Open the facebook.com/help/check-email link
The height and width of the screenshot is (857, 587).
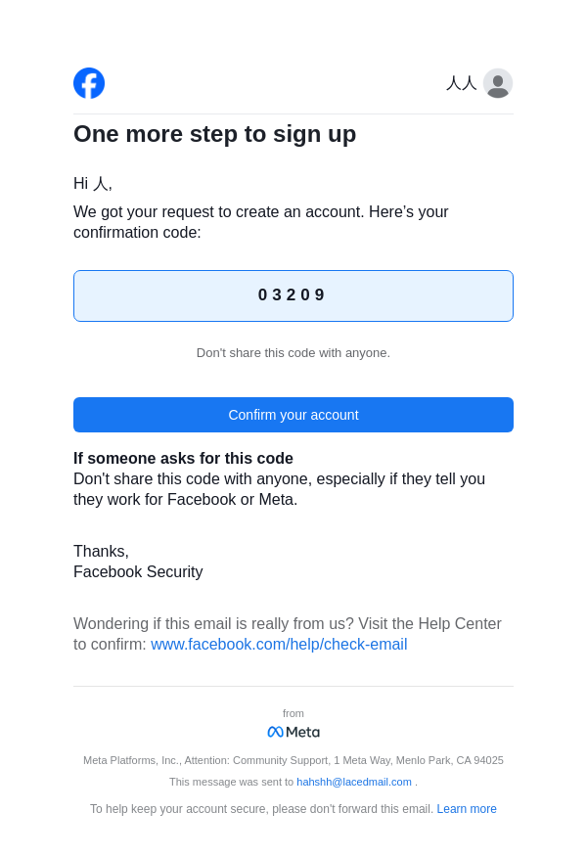279,645
